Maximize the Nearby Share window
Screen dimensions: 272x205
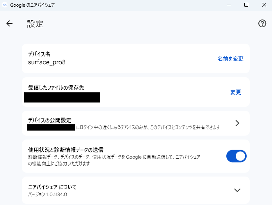coord(246,5)
